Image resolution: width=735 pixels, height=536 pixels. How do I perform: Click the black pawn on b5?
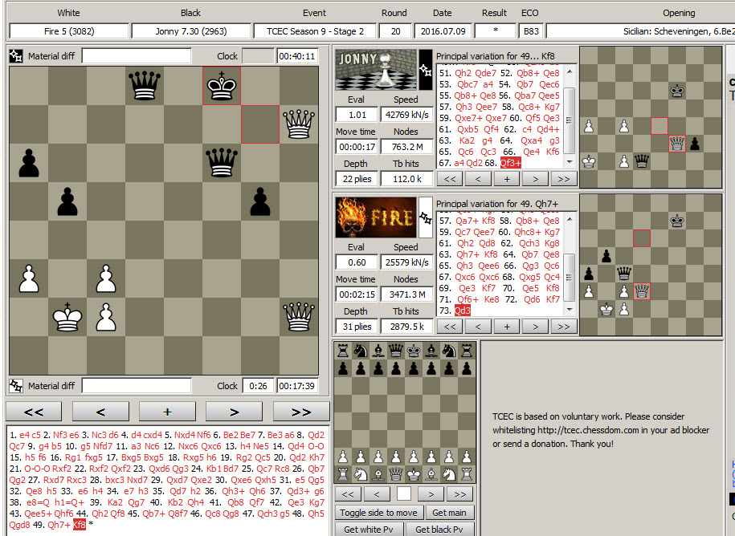coord(67,201)
